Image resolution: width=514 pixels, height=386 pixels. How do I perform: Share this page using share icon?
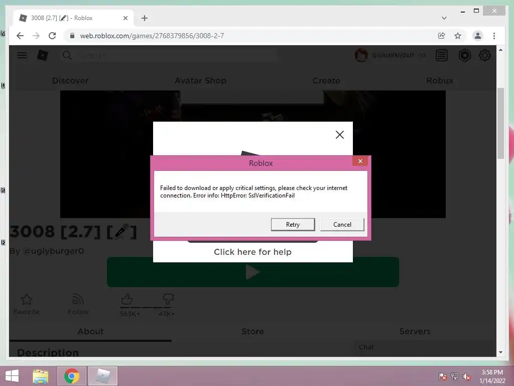click(x=442, y=36)
